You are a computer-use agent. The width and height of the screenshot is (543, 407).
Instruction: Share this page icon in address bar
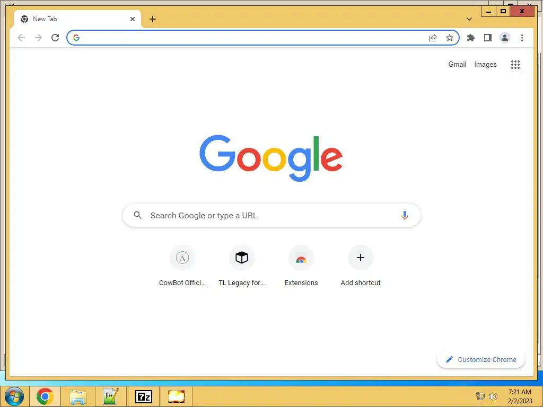coord(433,38)
